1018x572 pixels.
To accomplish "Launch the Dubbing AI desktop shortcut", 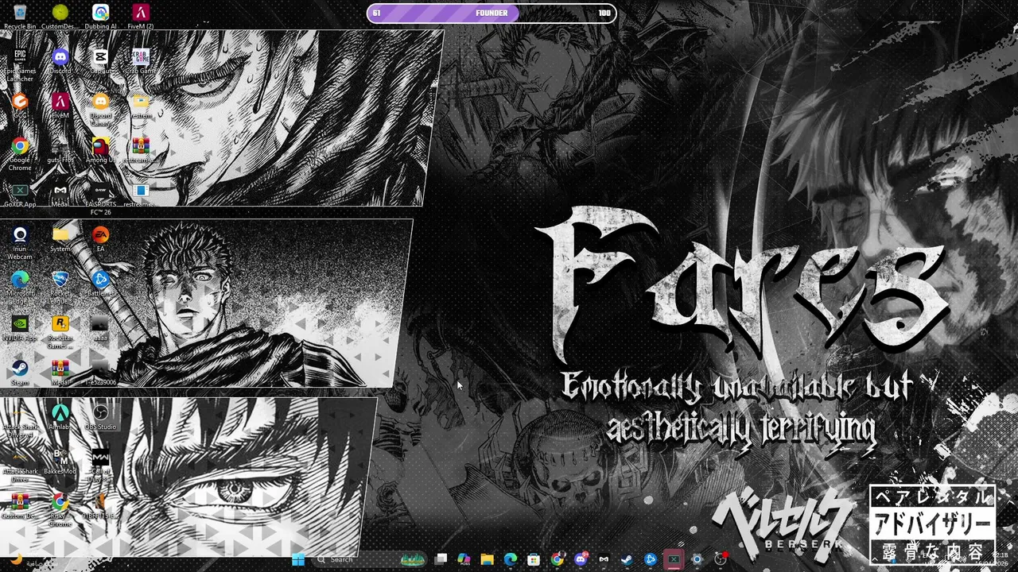I will (x=100, y=16).
